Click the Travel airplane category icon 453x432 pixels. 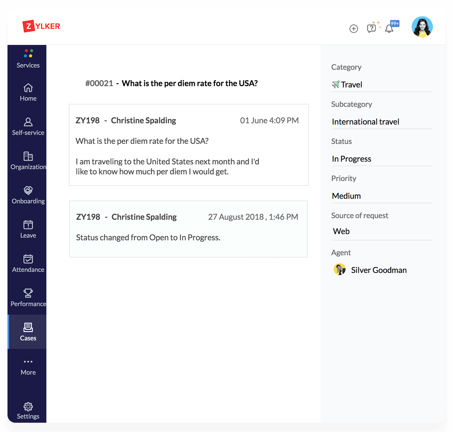tap(336, 85)
